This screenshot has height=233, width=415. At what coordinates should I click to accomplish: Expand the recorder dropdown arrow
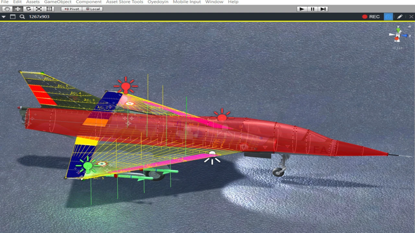tap(4, 17)
